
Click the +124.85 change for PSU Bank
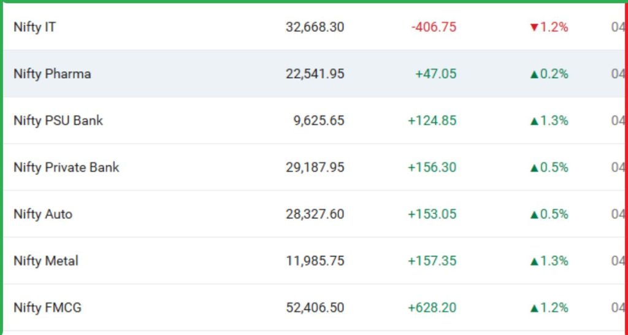[x=432, y=120]
